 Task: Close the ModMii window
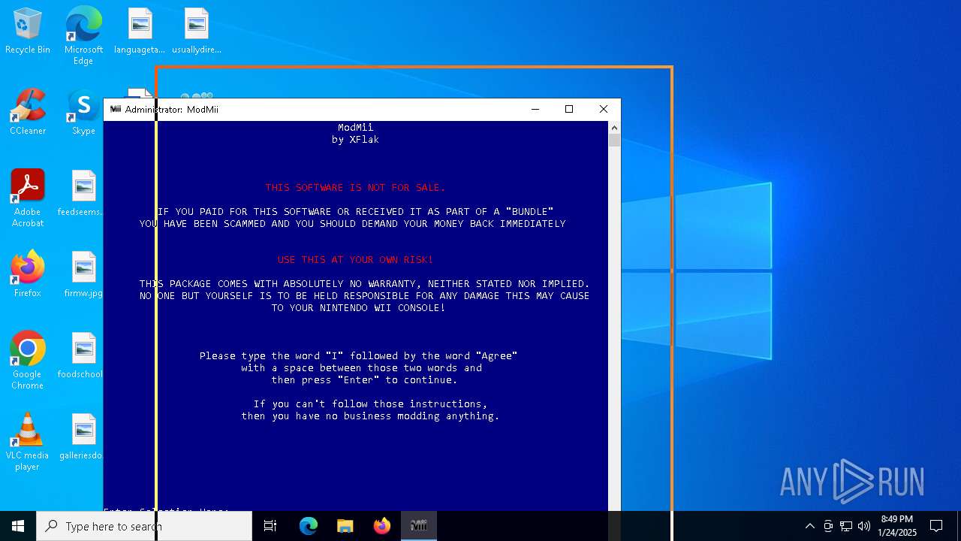tap(604, 109)
